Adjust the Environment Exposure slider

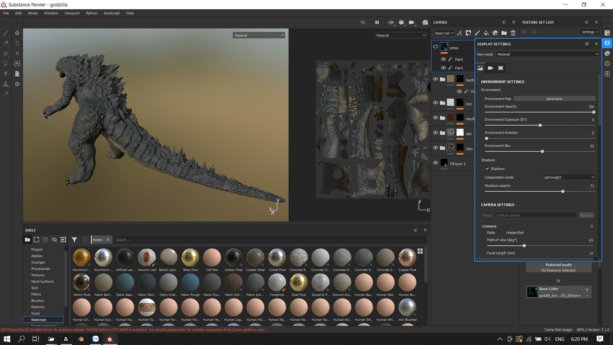coord(540,125)
